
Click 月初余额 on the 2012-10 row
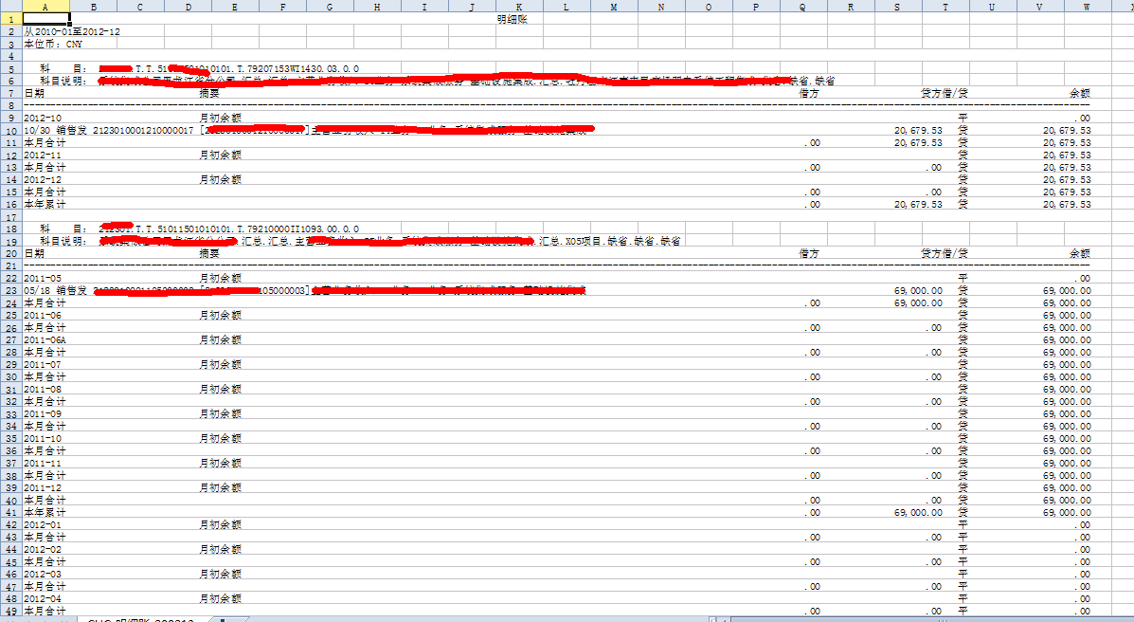coord(221,118)
